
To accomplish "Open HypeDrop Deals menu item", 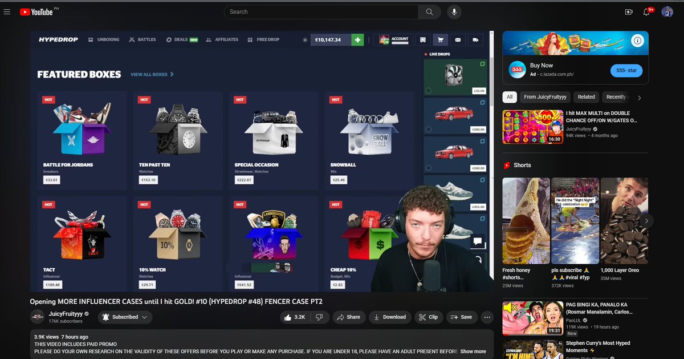I will [182, 40].
